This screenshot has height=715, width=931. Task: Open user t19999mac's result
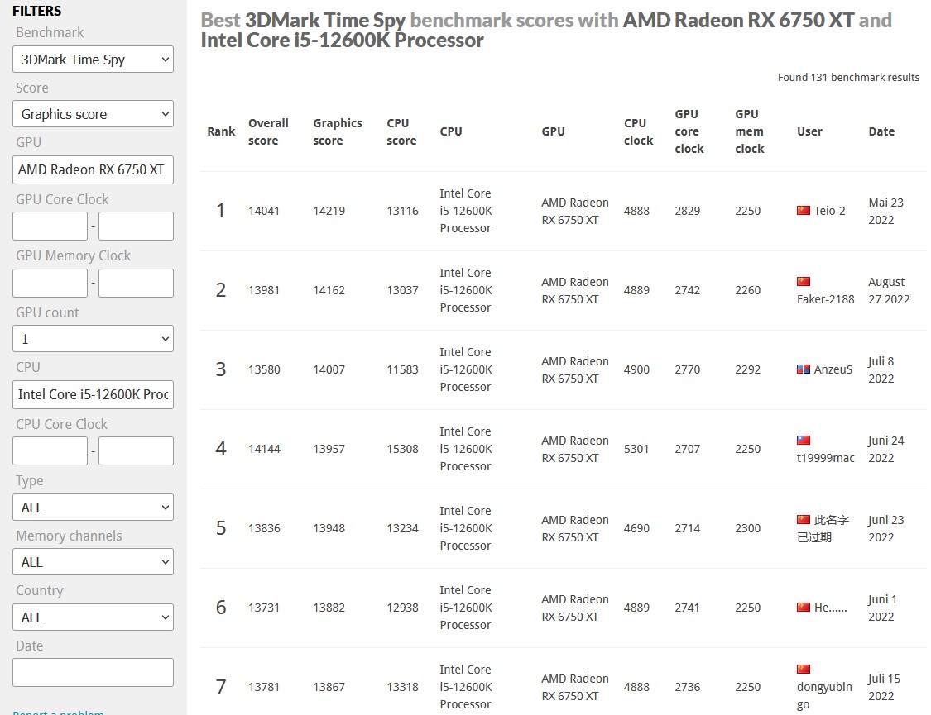(x=825, y=458)
